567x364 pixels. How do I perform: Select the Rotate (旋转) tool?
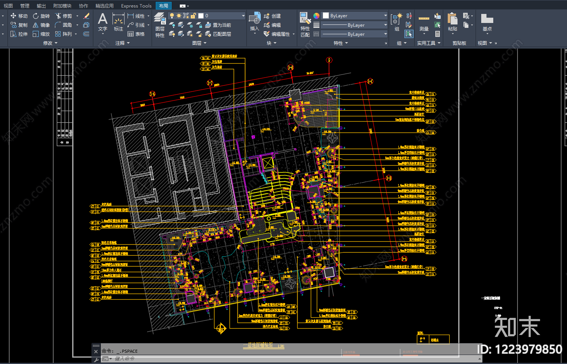click(x=41, y=16)
